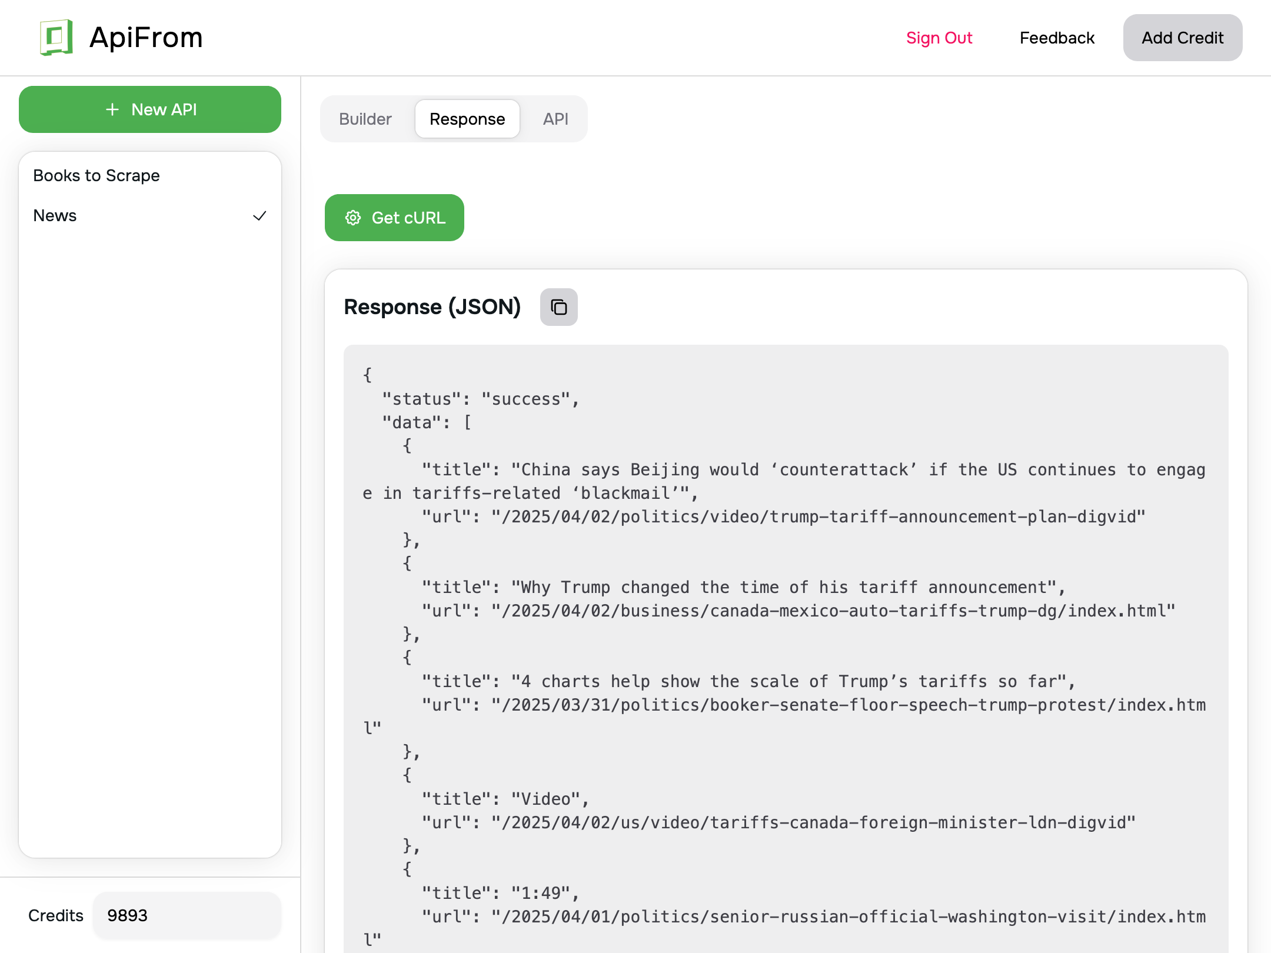Viewport: 1271px width, 953px height.
Task: Open the API tab
Action: 555,119
